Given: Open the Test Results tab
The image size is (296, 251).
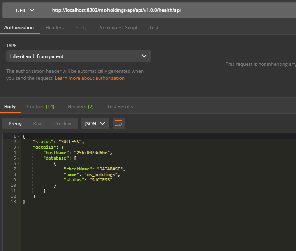Looking at the screenshot, I should 120,106.
